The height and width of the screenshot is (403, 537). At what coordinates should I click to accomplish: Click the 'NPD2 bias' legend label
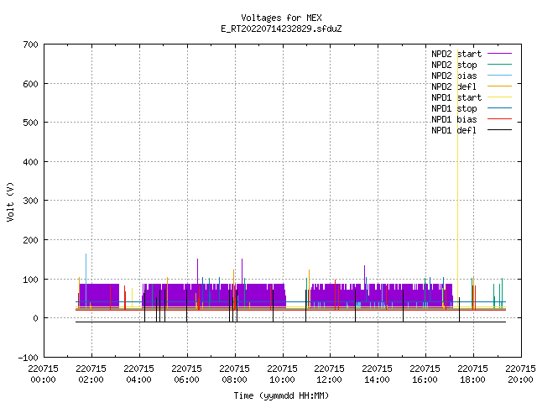tap(454, 76)
